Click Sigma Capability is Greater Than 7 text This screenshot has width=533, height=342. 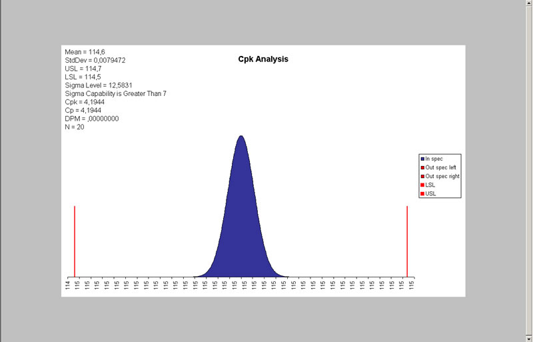point(115,94)
